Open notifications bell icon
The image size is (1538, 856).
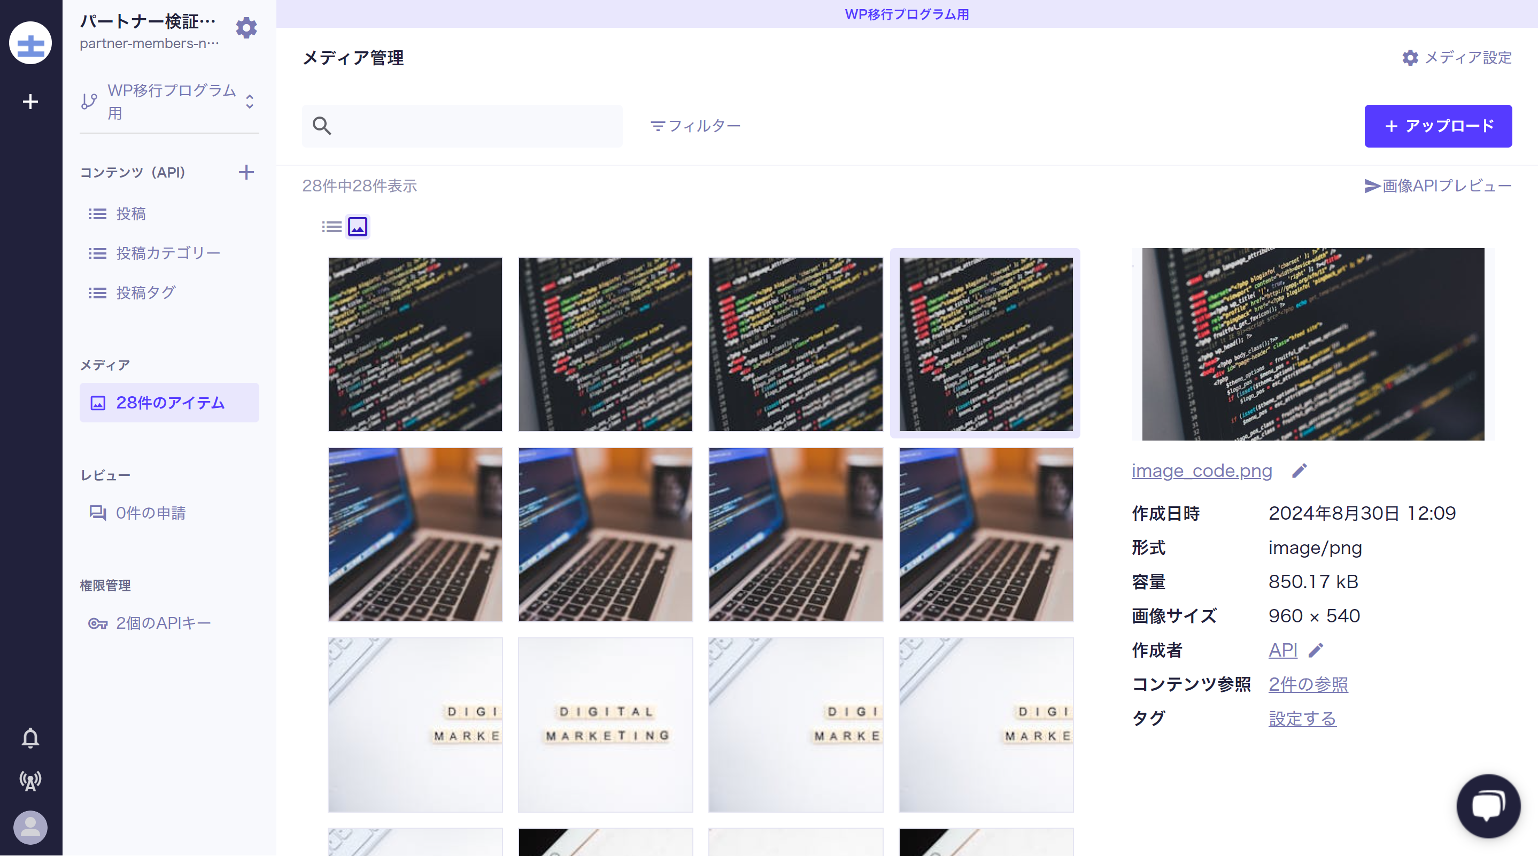coord(30,738)
